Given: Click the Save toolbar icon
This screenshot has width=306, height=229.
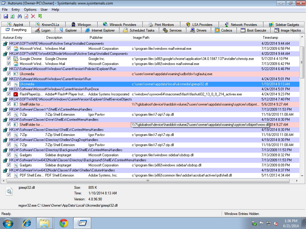Looking at the screenshot, I should tap(6, 16).
